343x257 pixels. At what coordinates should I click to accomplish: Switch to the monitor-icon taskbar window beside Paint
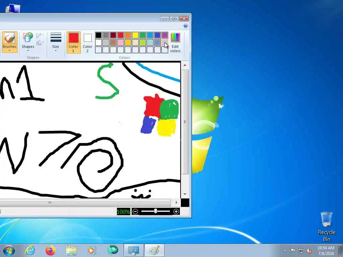pos(134,250)
